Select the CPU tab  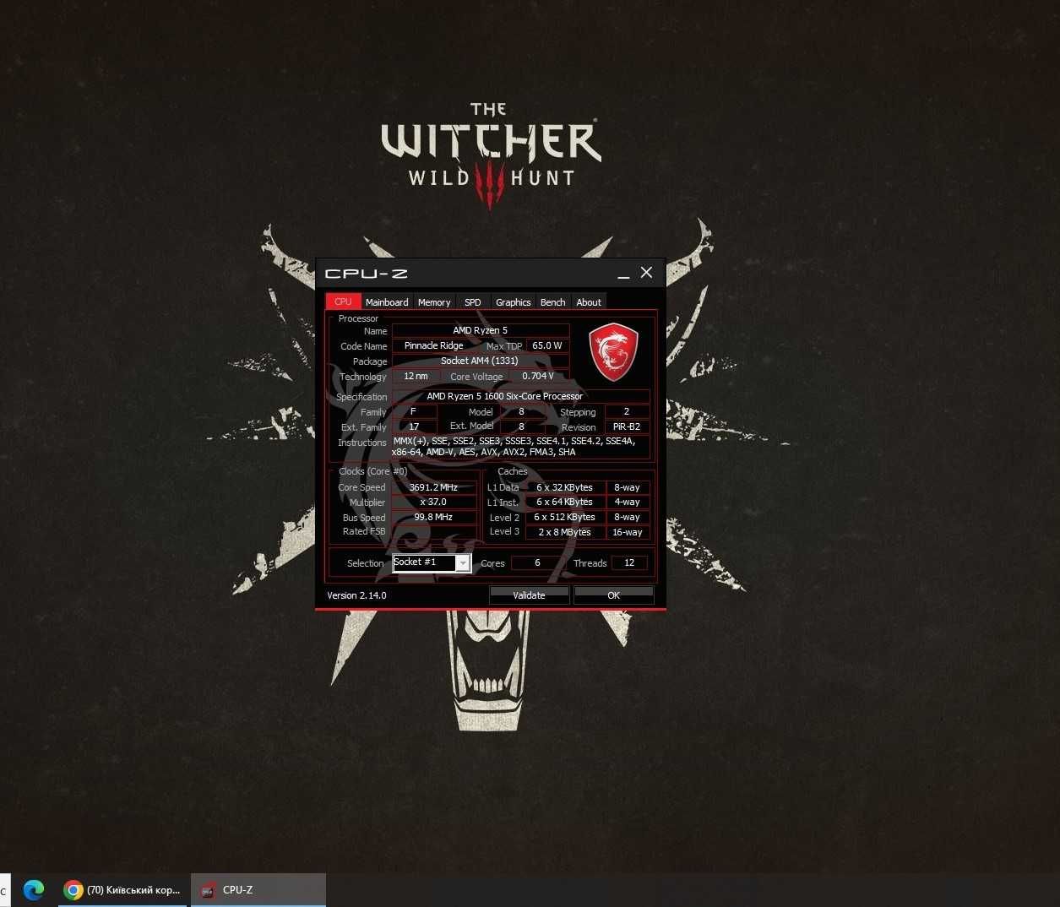tap(343, 301)
